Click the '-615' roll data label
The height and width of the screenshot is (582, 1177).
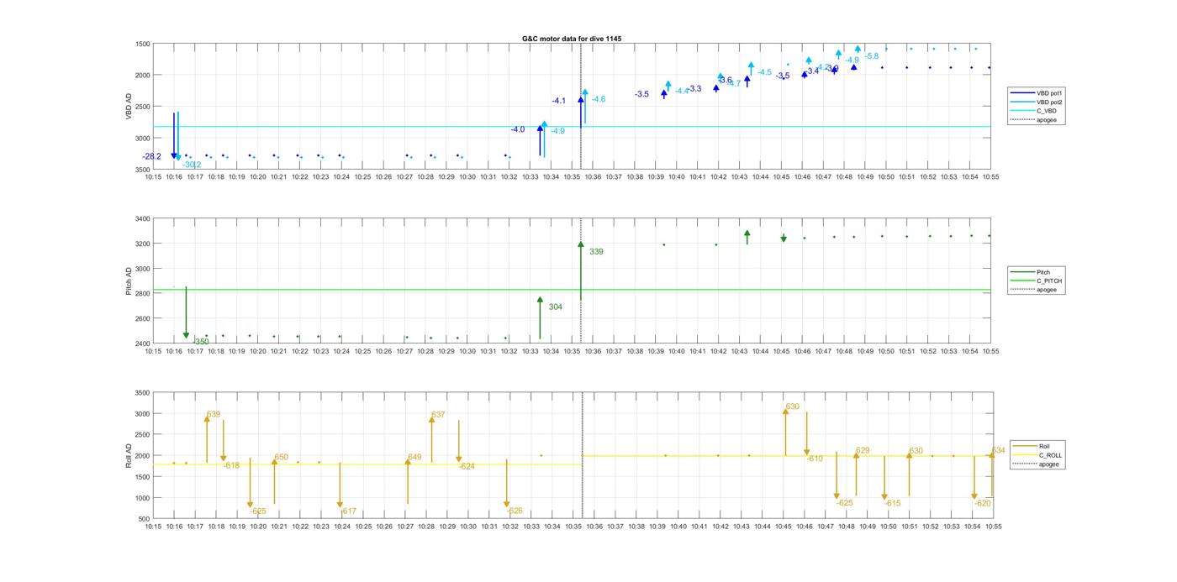coord(892,503)
